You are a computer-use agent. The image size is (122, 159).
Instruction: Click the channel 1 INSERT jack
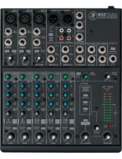[8, 42]
